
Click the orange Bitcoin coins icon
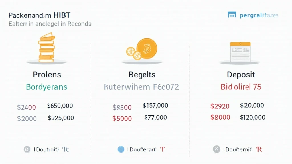pos(142,49)
